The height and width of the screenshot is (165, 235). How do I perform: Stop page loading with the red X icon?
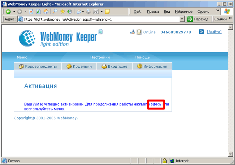click(31, 12)
